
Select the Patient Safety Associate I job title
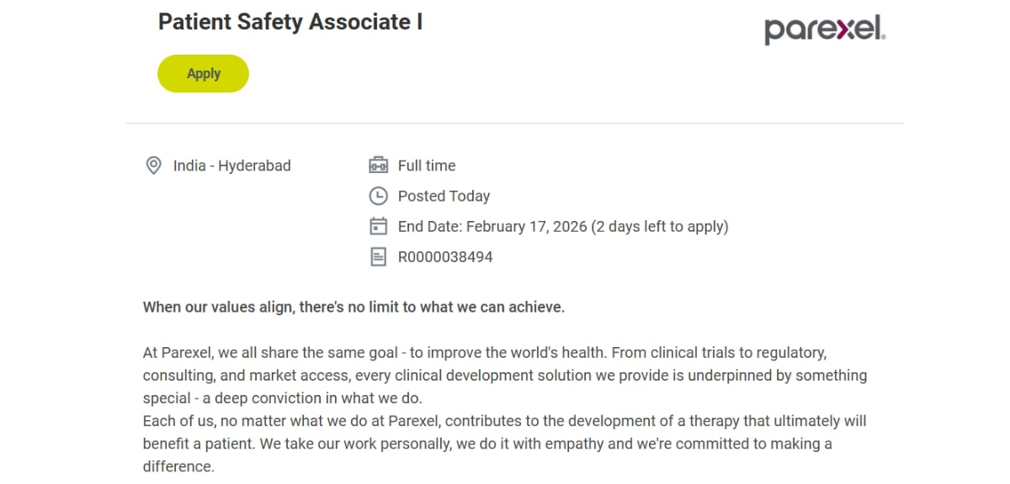click(290, 21)
